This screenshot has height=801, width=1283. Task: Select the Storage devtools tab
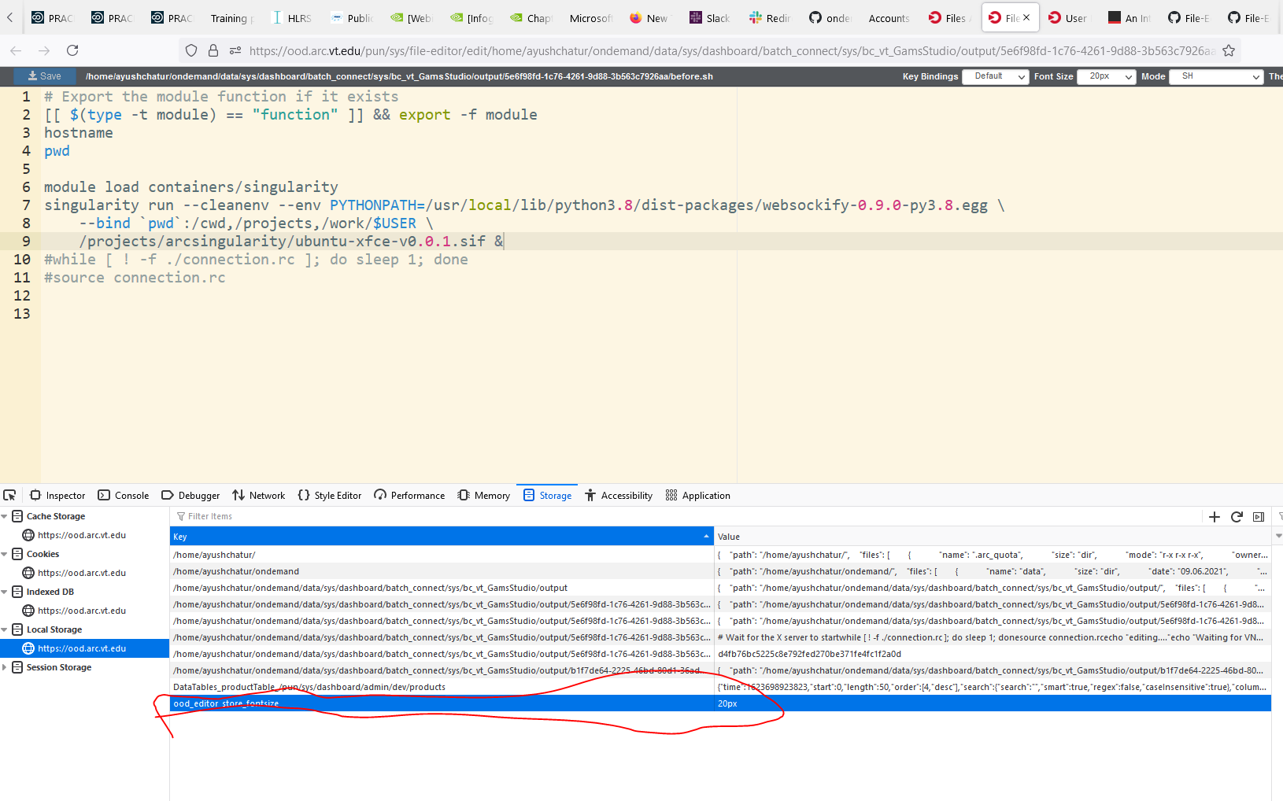(547, 495)
